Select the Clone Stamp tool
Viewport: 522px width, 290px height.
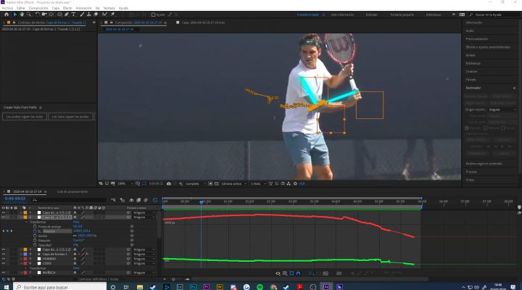pos(89,14)
